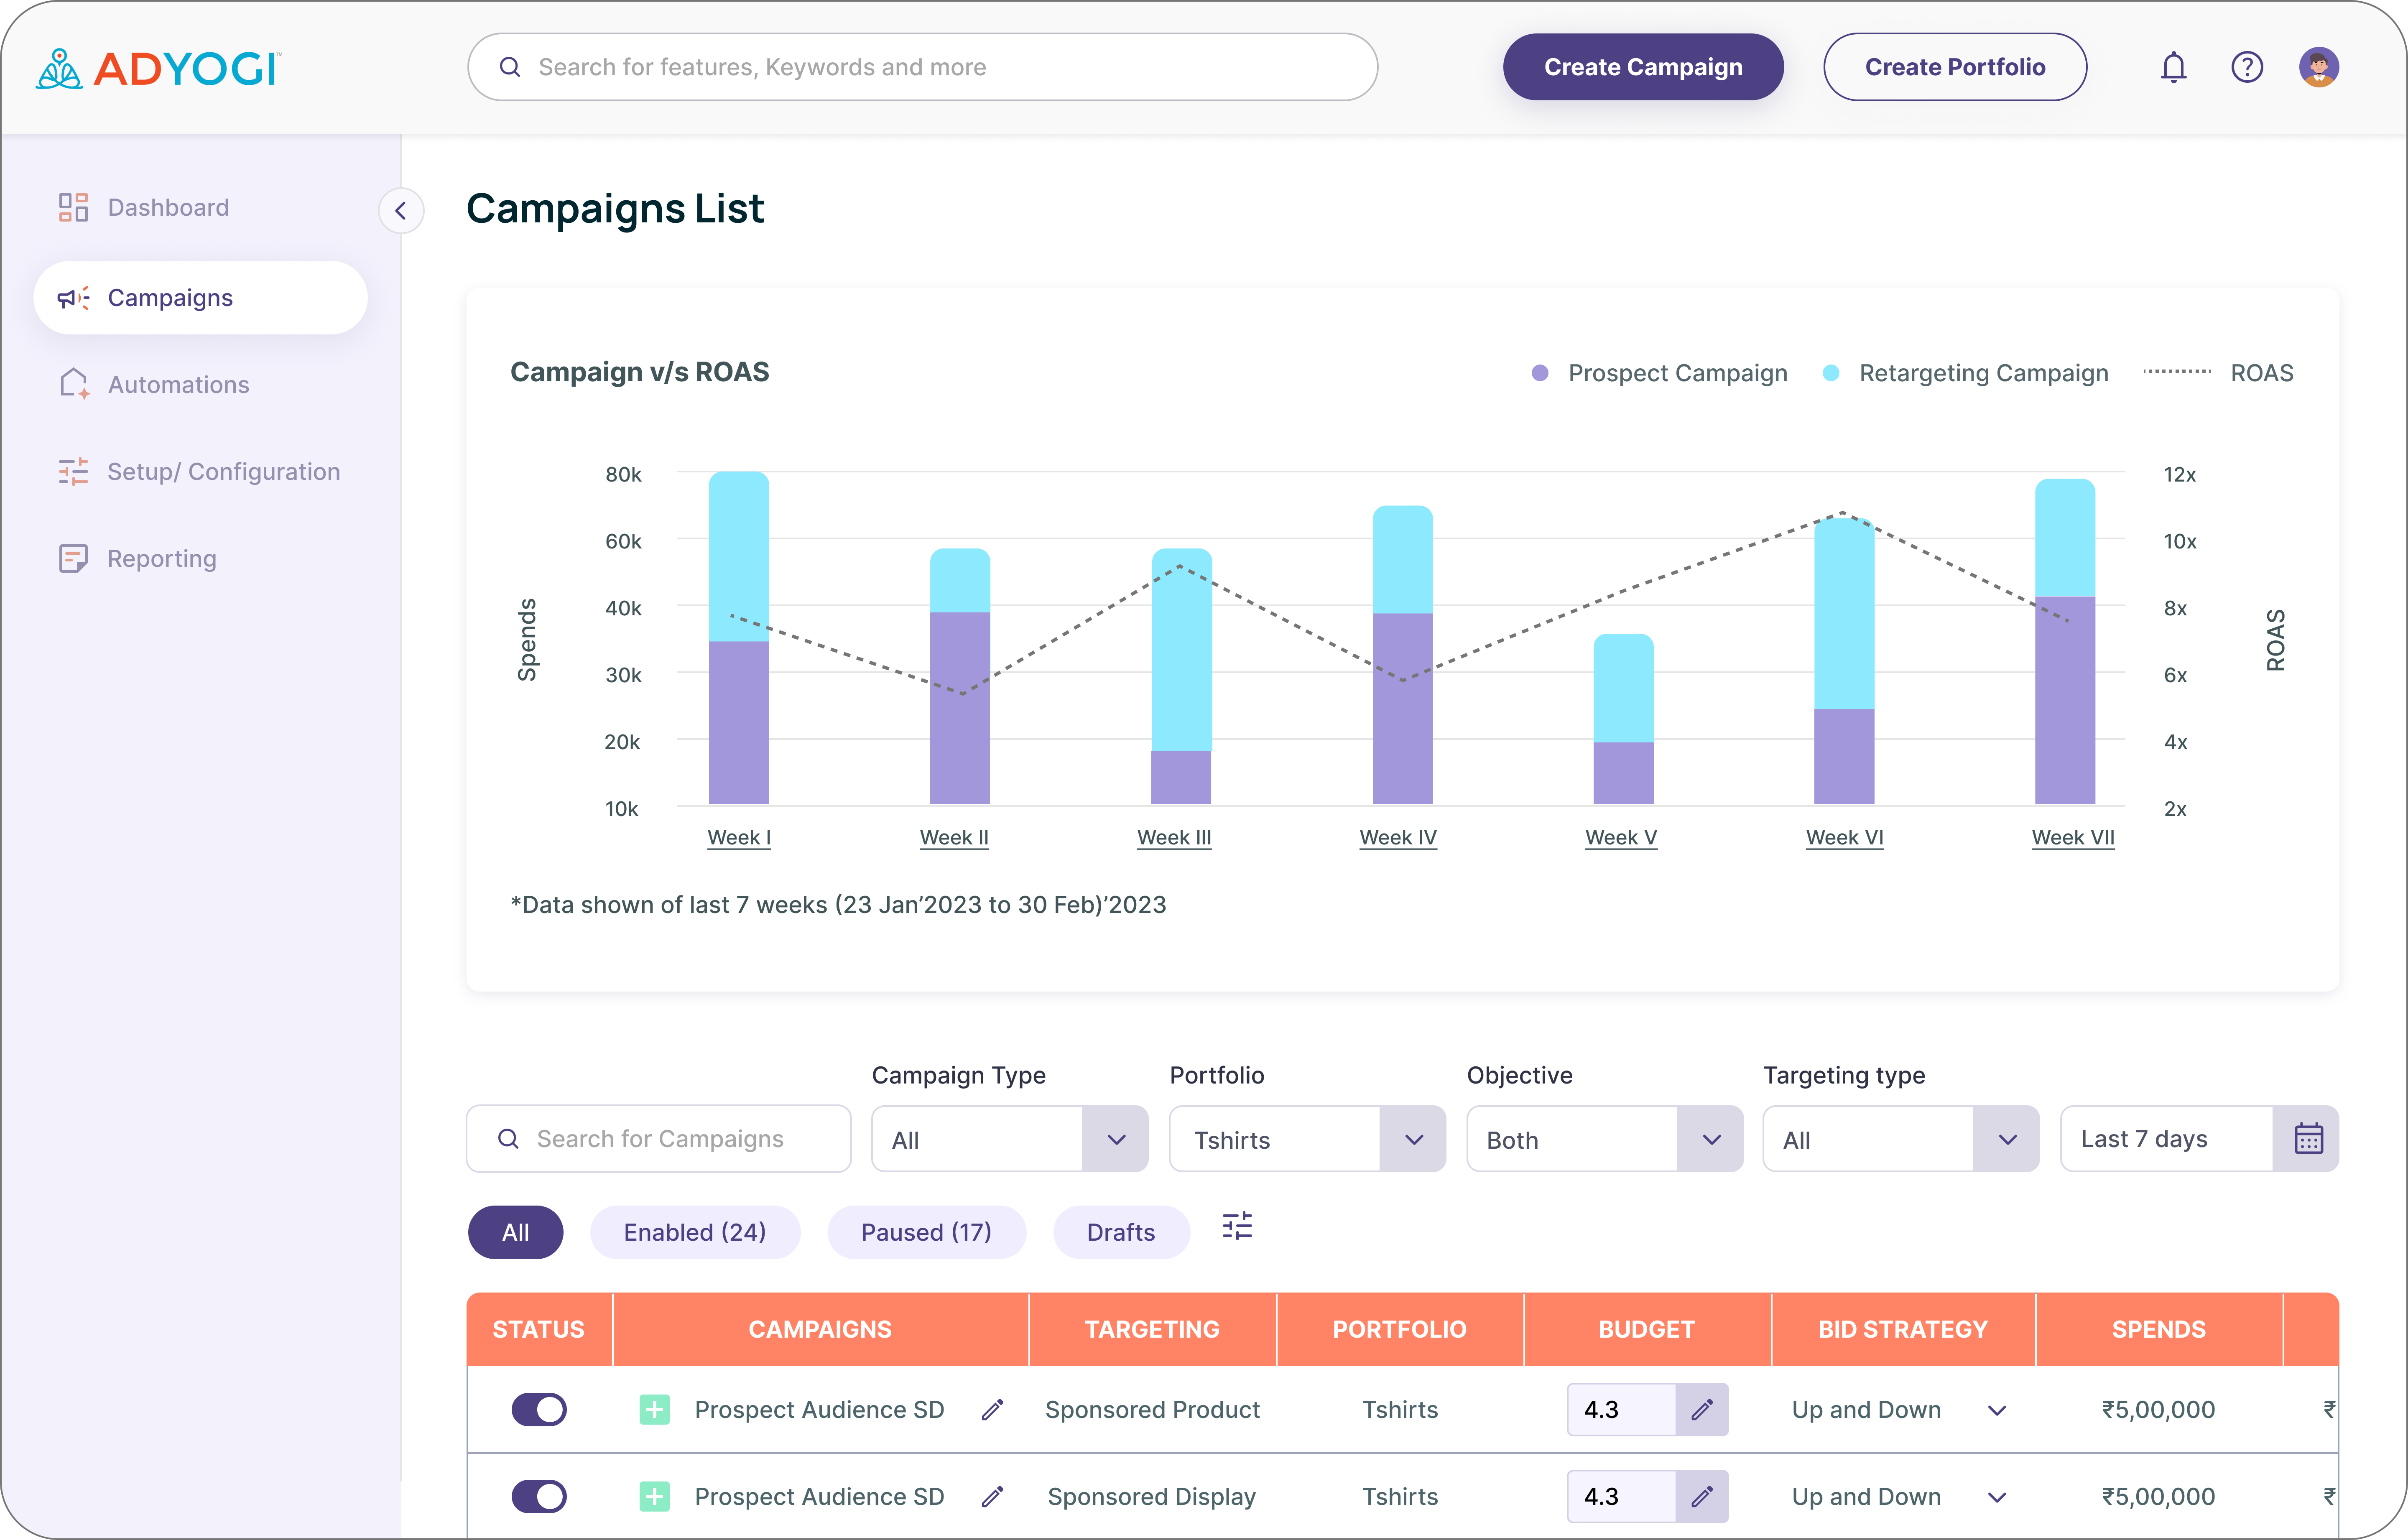
Task: Toggle the status switch in the Sponsored Display row
Action: point(539,1496)
